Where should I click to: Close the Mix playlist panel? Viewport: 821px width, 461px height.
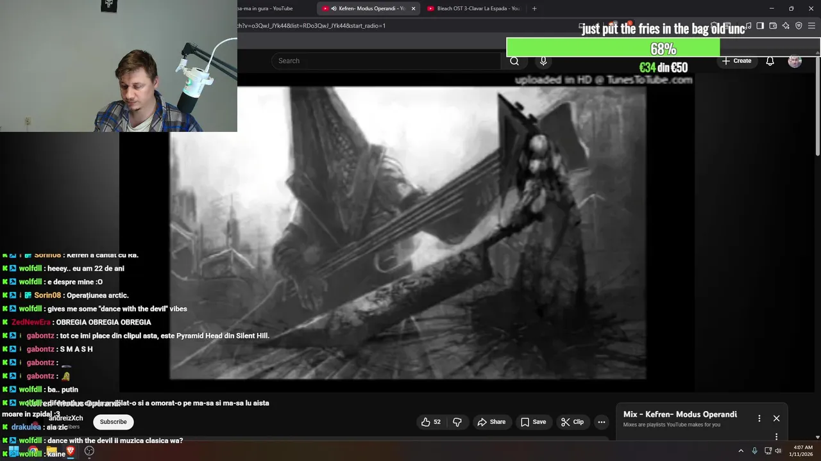(x=776, y=418)
